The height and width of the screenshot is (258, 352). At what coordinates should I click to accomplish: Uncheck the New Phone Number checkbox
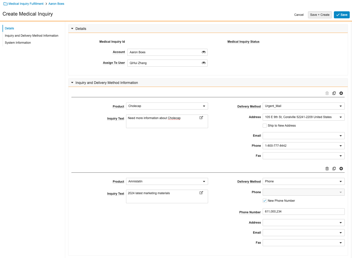[x=265, y=201]
